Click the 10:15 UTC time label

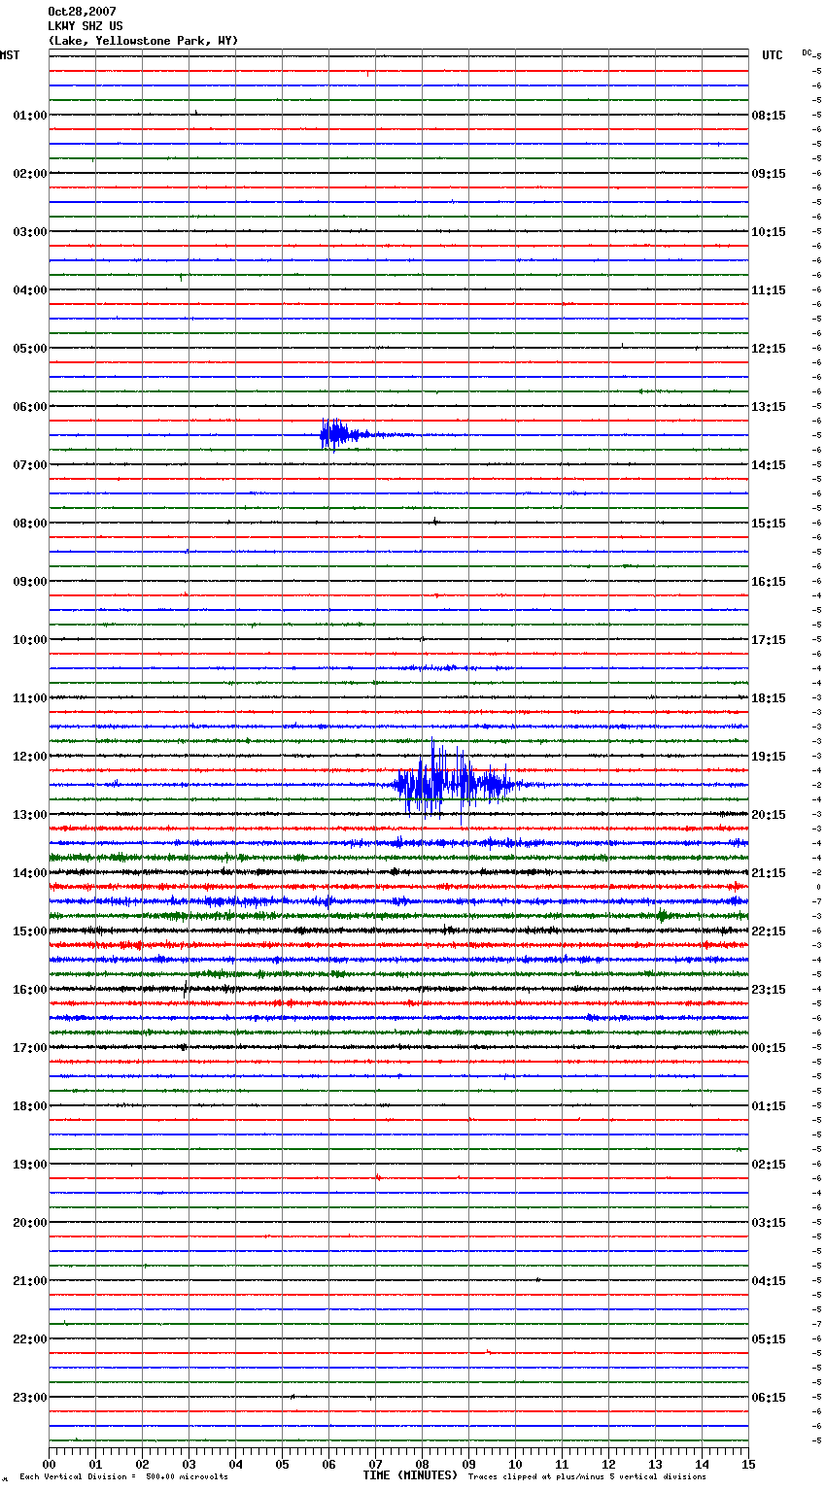(769, 232)
